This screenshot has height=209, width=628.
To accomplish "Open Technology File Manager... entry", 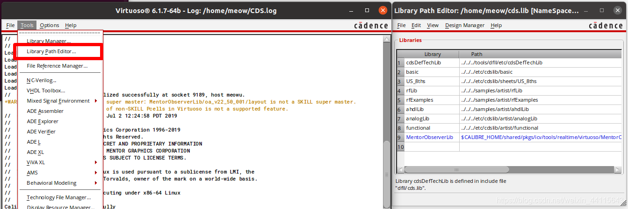I will 59,197.
